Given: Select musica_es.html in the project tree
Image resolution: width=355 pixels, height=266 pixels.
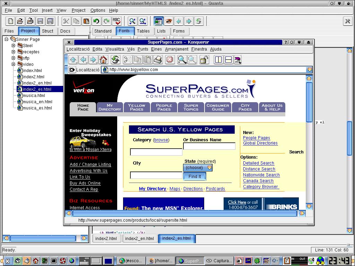Looking at the screenshot, I should pyautogui.click(x=37, y=108).
